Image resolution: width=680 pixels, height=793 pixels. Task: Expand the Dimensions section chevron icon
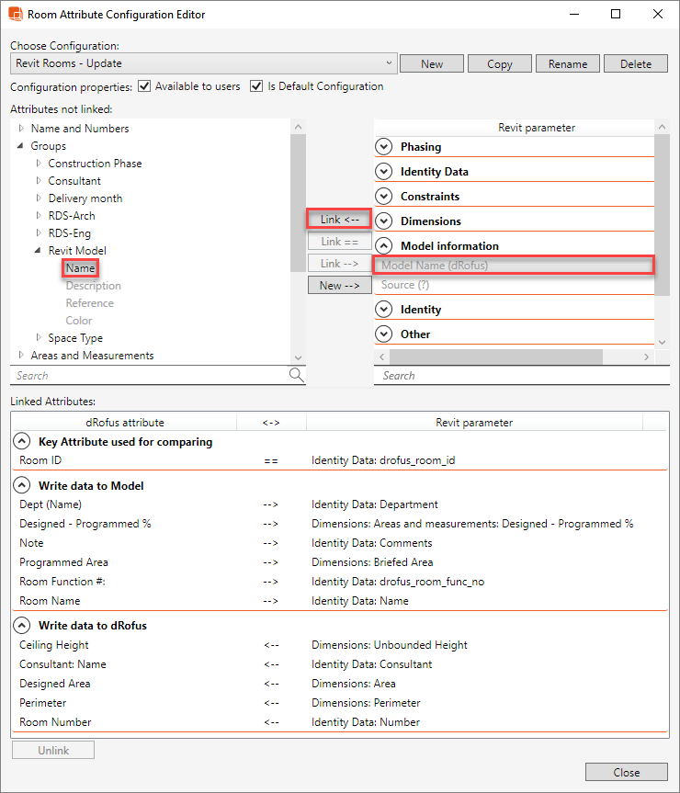(384, 221)
